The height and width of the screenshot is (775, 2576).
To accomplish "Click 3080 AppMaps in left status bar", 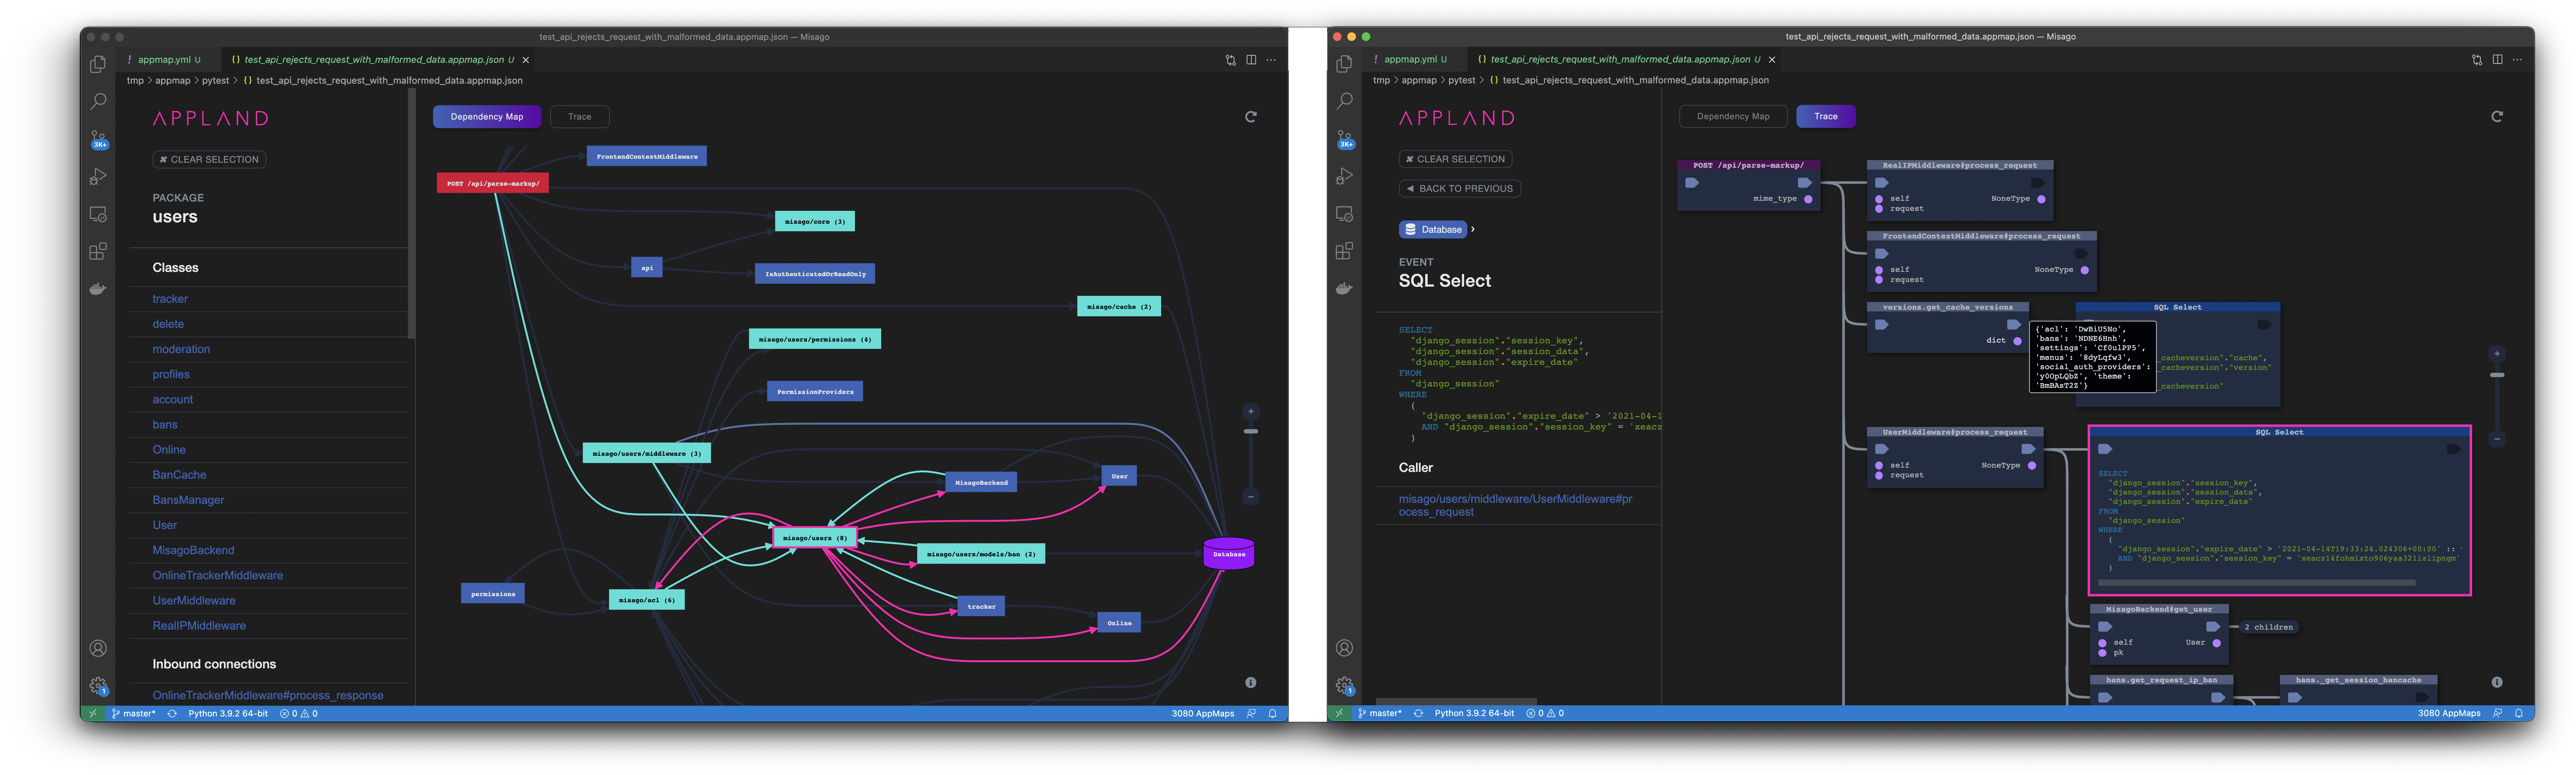I will coord(1203,714).
